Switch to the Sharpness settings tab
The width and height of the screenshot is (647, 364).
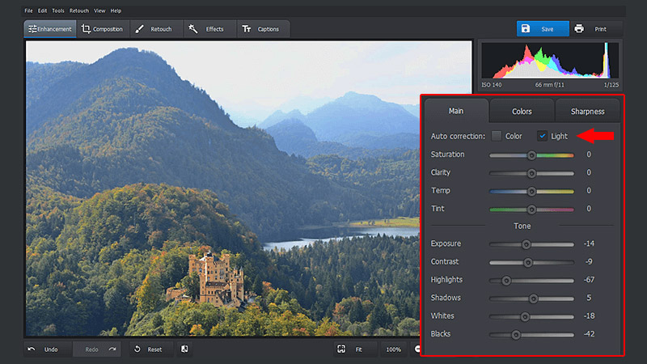coord(588,112)
